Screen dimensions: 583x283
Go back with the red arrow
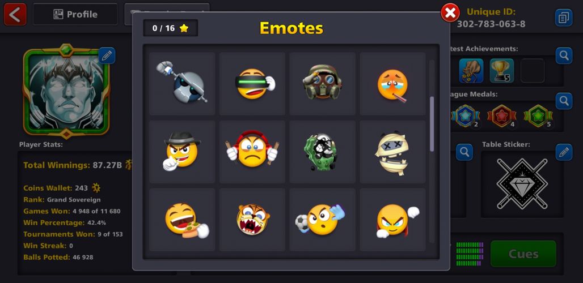coord(15,14)
